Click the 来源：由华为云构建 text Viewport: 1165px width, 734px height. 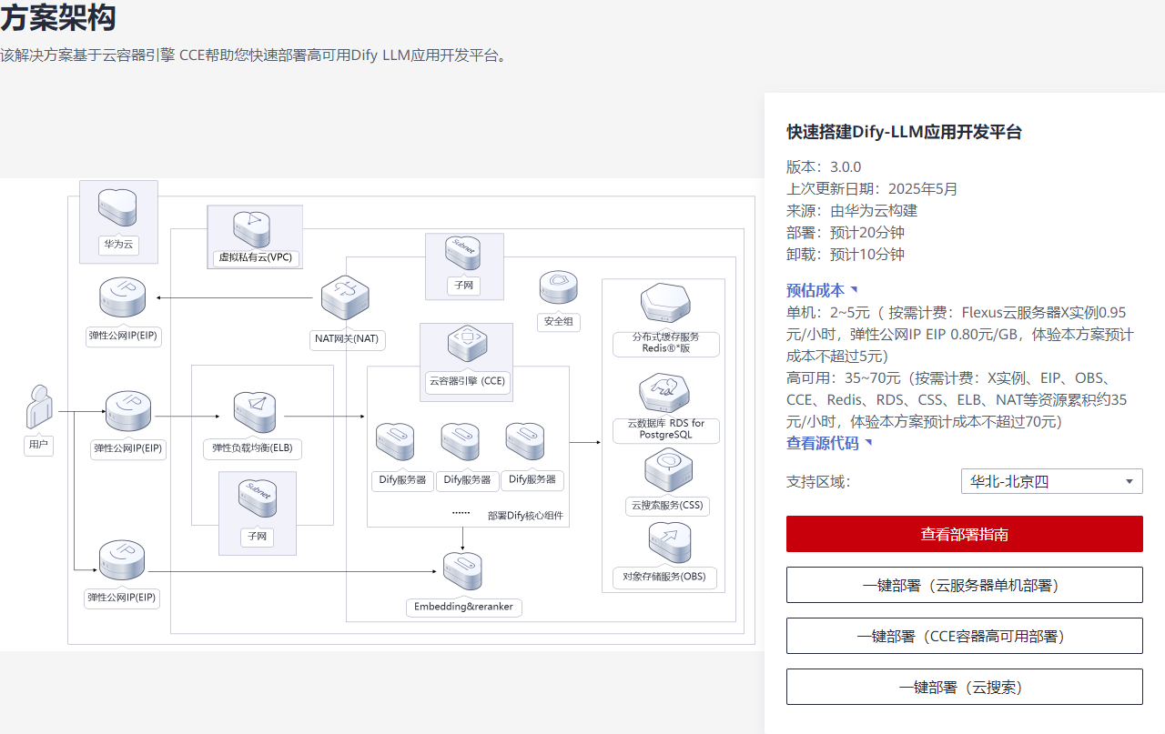coord(852,210)
